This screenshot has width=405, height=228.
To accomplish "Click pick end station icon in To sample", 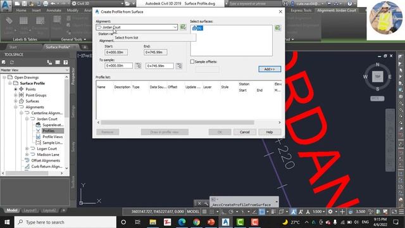I will tap(179, 66).
